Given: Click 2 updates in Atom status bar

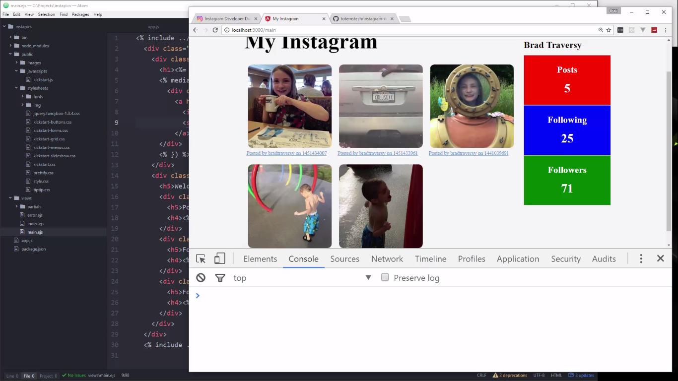Looking at the screenshot, I should pos(581,376).
